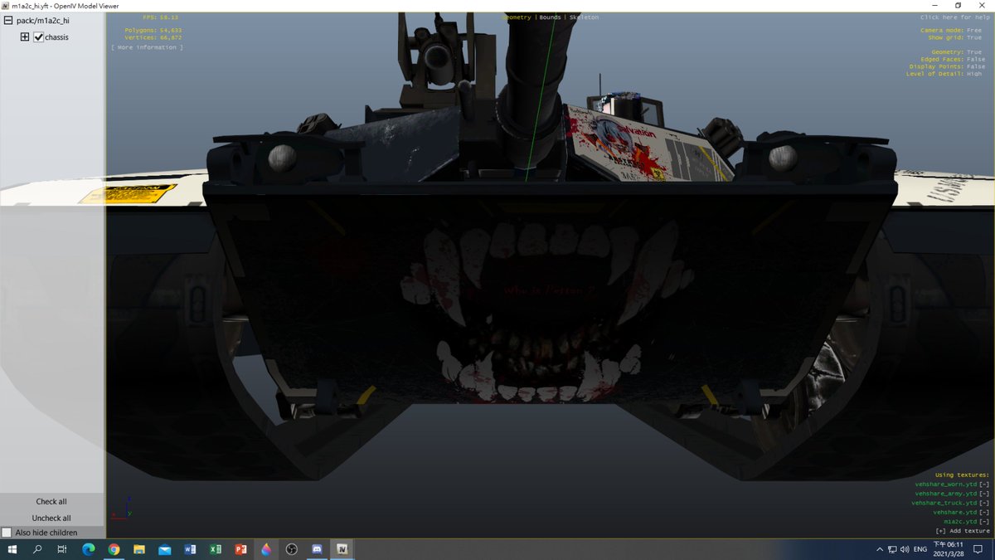Click the Uncheck all button
The image size is (995, 560).
(x=51, y=518)
